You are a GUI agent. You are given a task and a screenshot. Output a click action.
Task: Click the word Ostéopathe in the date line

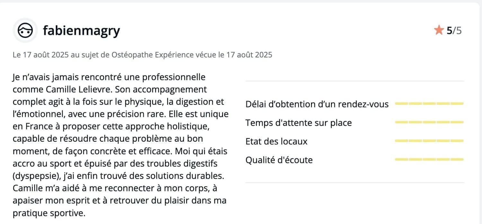pyautogui.click(x=132, y=55)
